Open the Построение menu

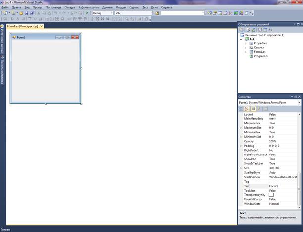pyautogui.click(x=53, y=7)
